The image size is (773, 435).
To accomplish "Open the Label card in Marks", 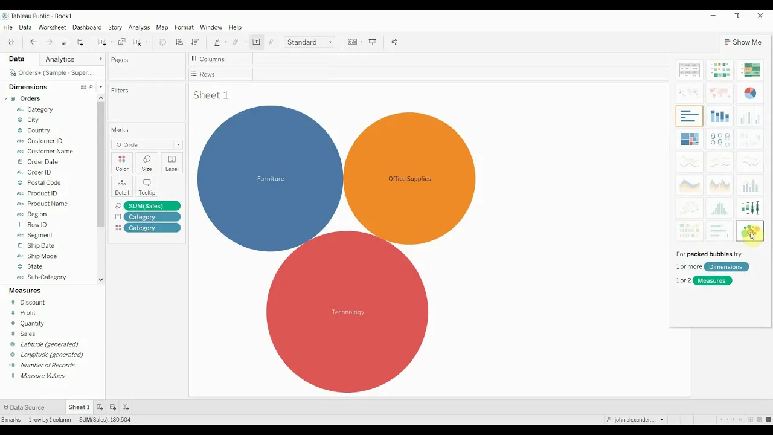I will pos(172,163).
